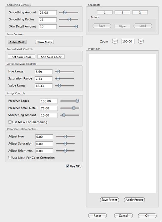Uncheck the Use GPU checkbox
This screenshot has width=162, height=222.
point(68,166)
